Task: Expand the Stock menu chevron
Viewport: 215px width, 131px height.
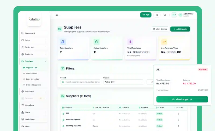Action: point(46,112)
